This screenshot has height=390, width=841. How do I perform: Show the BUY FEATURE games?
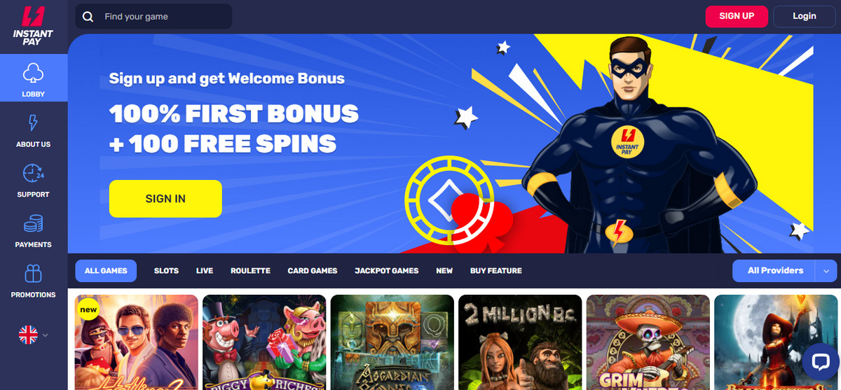(496, 271)
